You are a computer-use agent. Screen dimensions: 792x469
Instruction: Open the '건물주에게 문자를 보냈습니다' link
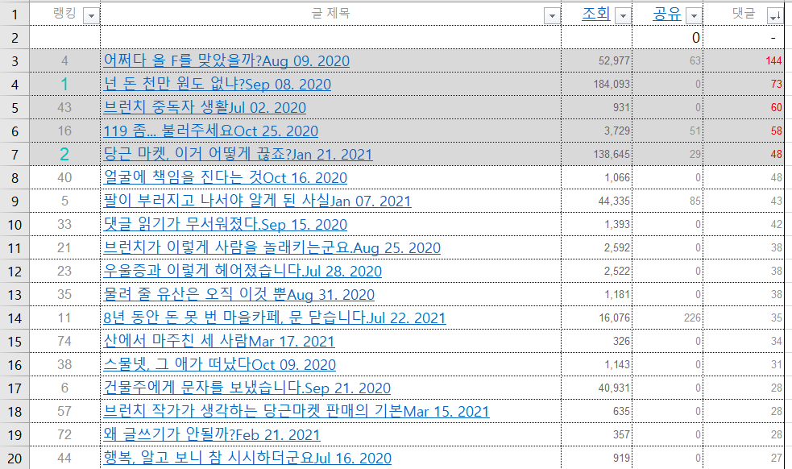pyautogui.click(x=244, y=387)
